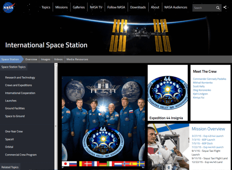Open Mikhail Kornienko's bio
The image size is (232, 170).
(x=203, y=83)
